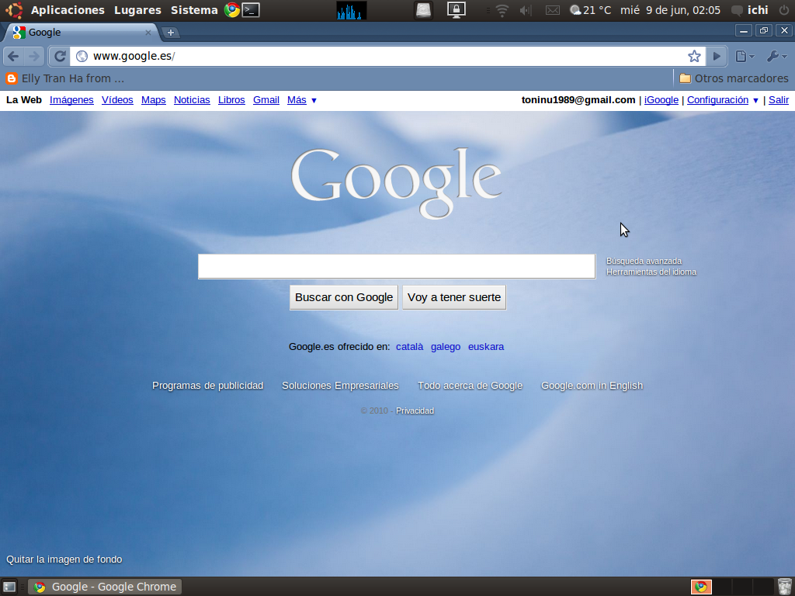
Task: Open Programas de publicidad link
Action: pos(208,386)
